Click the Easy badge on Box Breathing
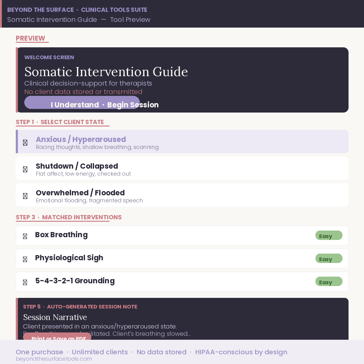The image size is (364, 364). (x=329, y=236)
